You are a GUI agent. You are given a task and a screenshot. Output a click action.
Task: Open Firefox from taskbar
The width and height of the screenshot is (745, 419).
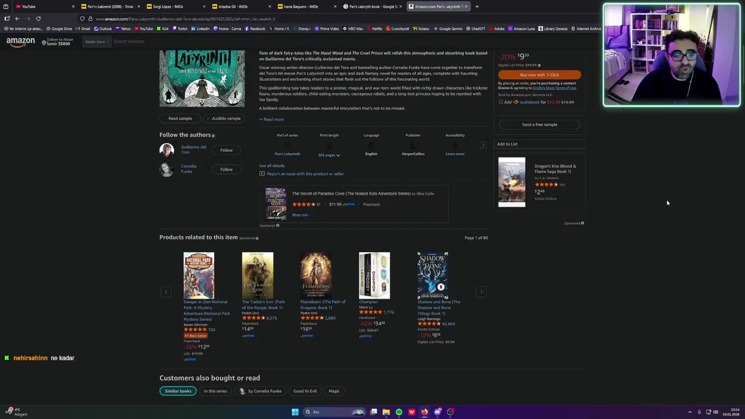(x=424, y=412)
